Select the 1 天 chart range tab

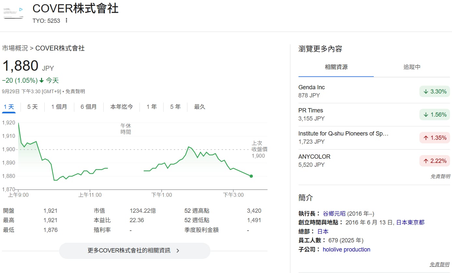coord(9,107)
